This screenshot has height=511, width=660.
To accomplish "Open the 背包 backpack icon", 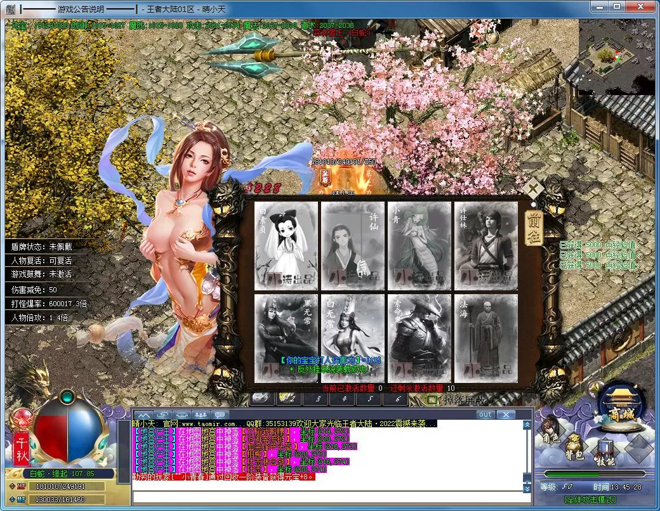I will point(574,447).
